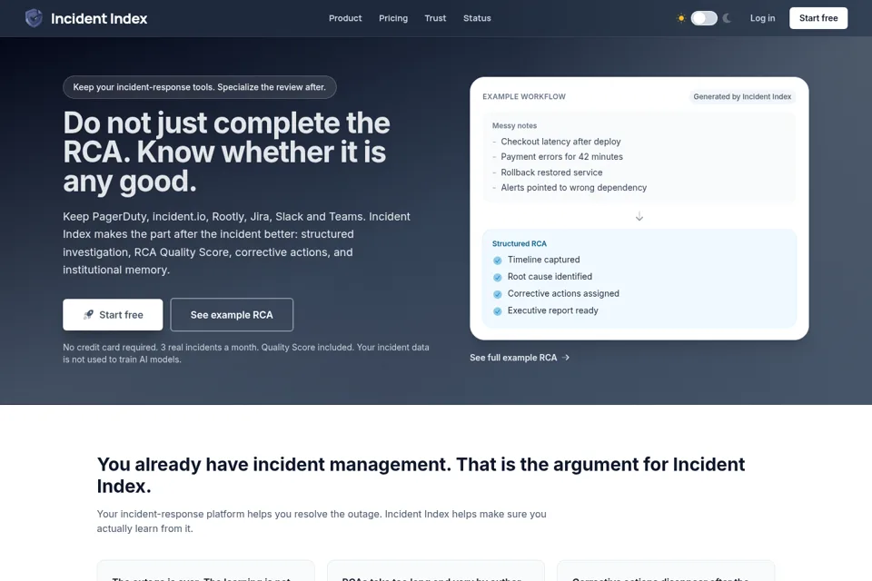The width and height of the screenshot is (872, 581).
Task: Open the Product menu item
Action: (x=345, y=18)
